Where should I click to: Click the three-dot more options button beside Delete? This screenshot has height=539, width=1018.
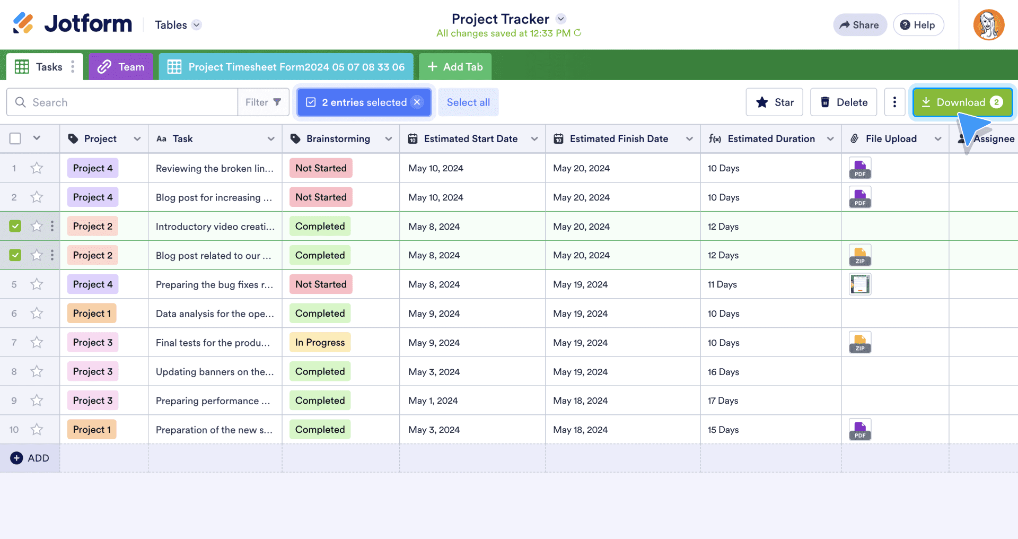[x=894, y=102]
